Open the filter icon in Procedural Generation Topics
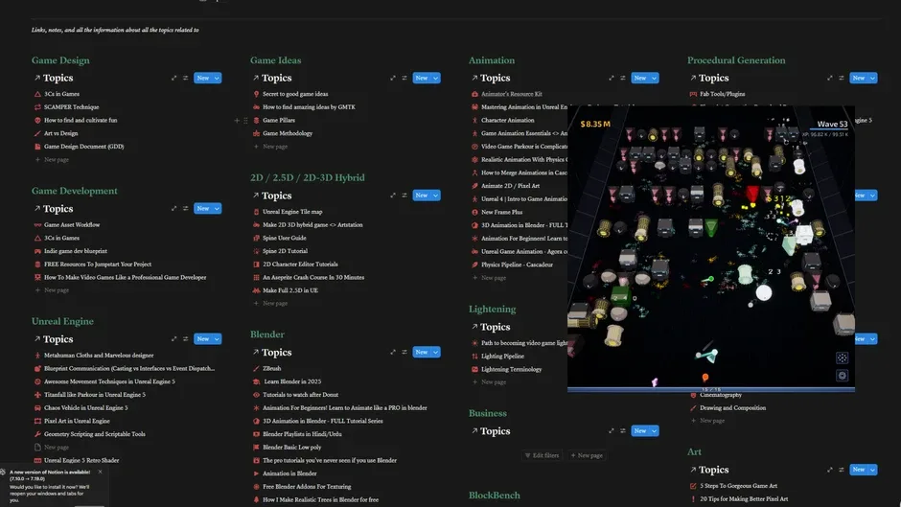 coord(842,79)
